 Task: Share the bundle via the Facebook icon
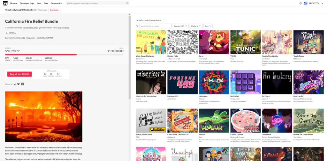(23, 84)
